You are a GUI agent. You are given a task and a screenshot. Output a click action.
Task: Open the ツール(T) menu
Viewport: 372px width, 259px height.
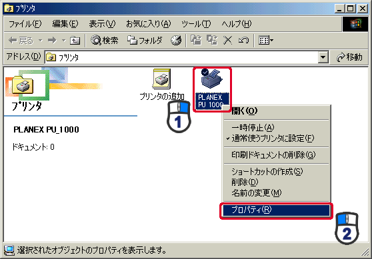click(x=196, y=24)
